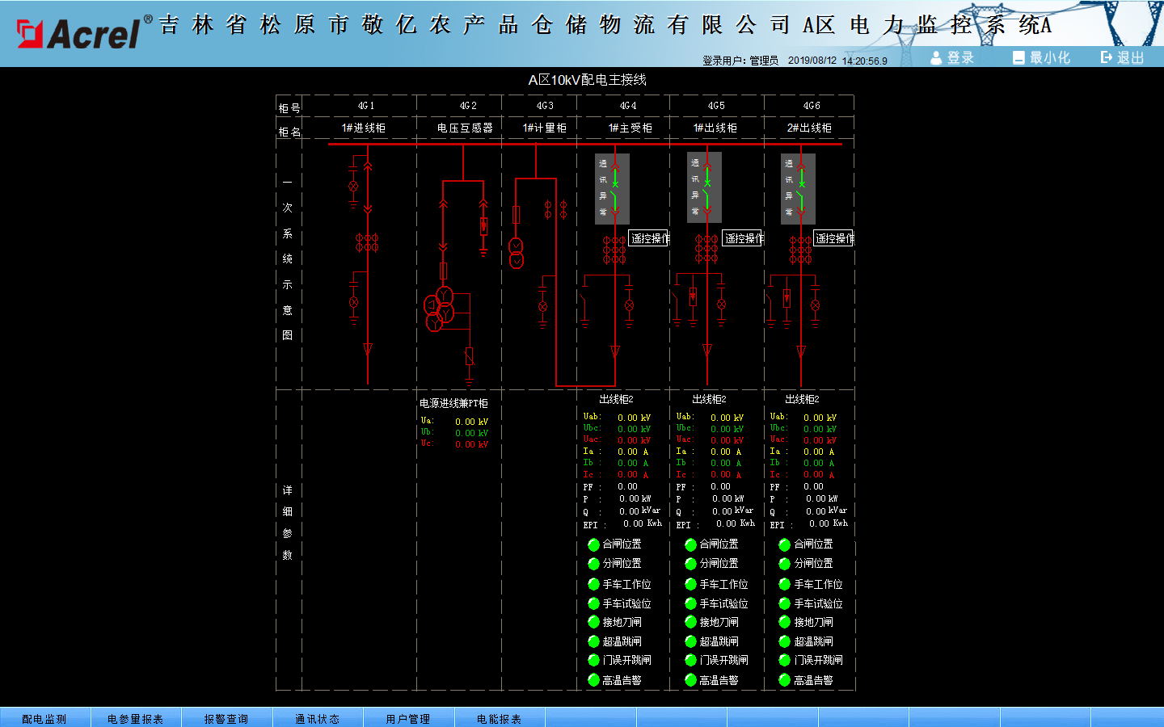This screenshot has height=727, width=1164.
Task: Click the double-circle metering transformer symbol in 4G3
Action: pyautogui.click(x=516, y=253)
